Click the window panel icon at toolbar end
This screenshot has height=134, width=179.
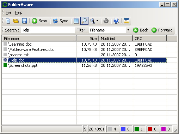point(126,21)
